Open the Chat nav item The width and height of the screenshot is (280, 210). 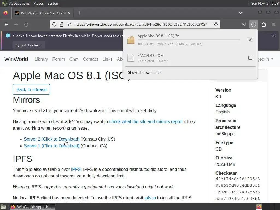tap(74, 59)
